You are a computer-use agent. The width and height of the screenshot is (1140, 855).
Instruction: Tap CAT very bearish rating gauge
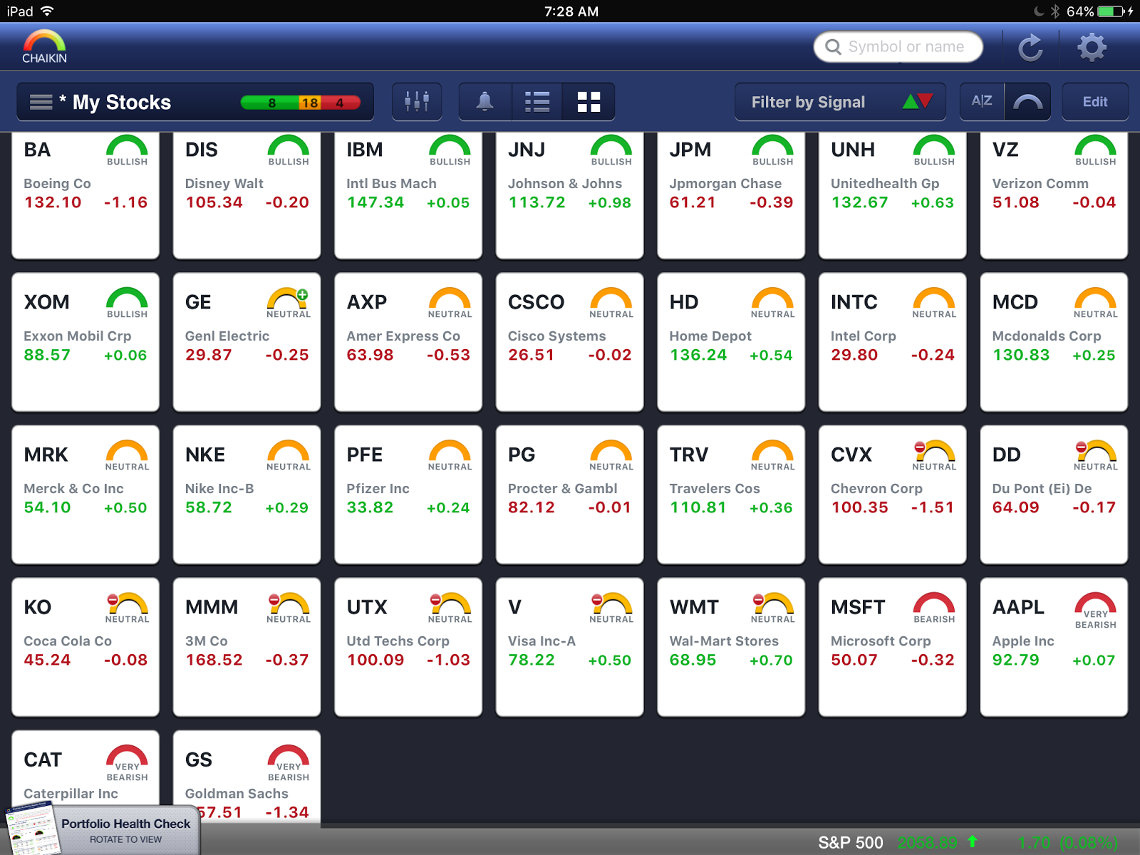pyautogui.click(x=127, y=763)
